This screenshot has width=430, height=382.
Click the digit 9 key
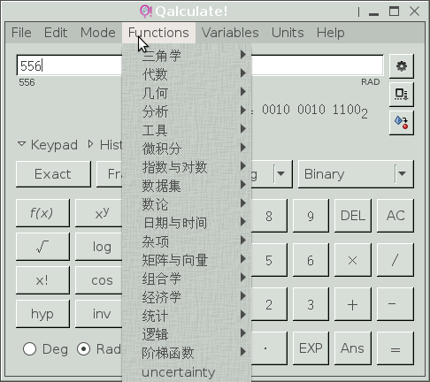pos(311,216)
